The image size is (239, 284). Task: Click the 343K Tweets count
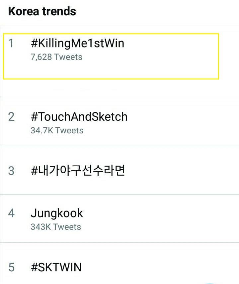[56, 227]
